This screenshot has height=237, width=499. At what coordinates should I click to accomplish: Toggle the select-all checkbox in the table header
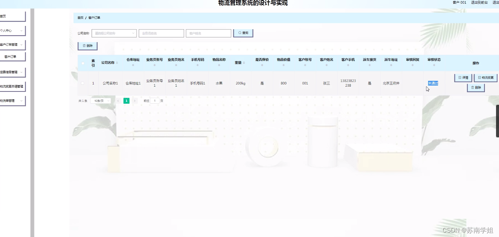click(83, 63)
